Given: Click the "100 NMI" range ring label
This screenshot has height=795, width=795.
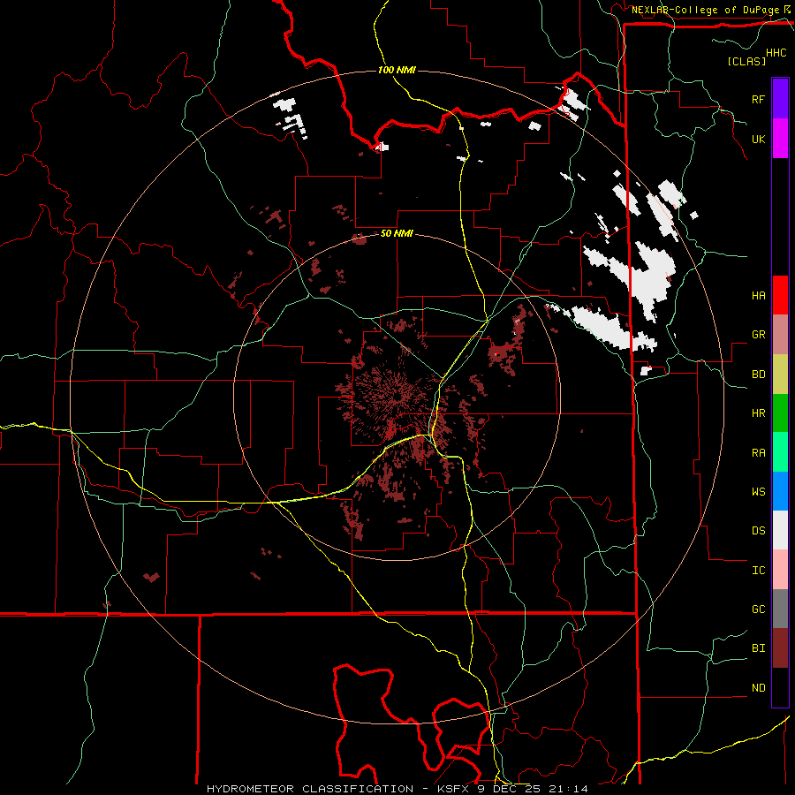Looking at the screenshot, I should click(397, 70).
